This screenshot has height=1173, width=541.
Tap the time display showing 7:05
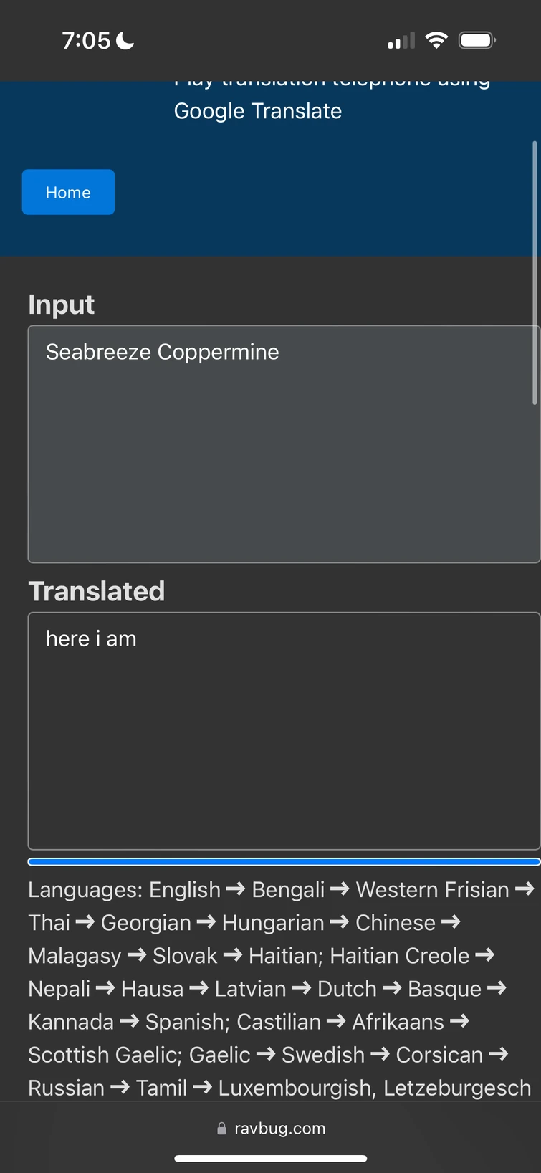[86, 40]
